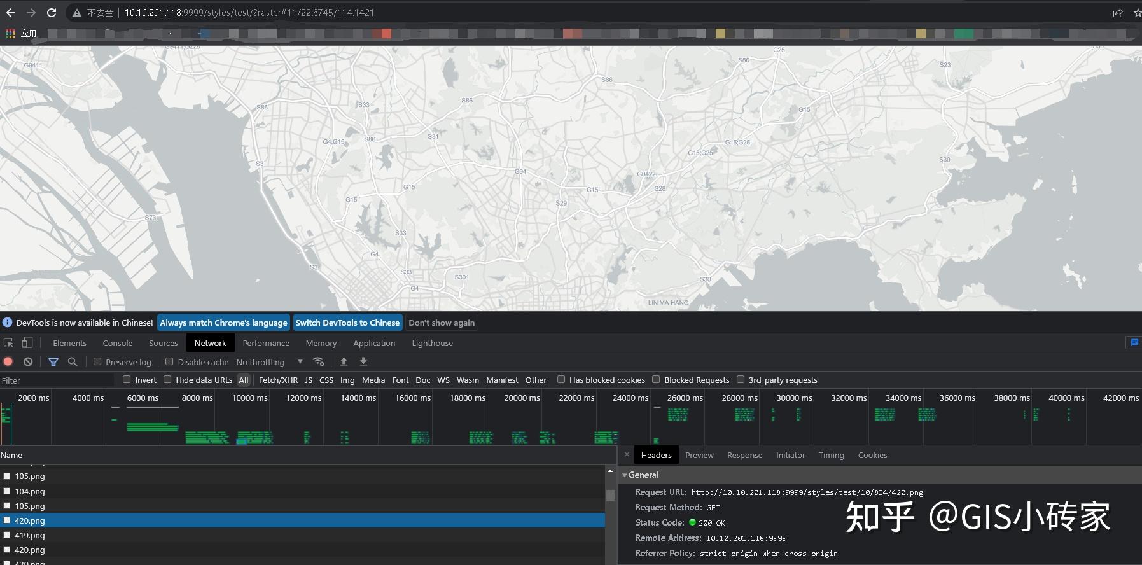Check Has blocked cookies checkbox
This screenshot has width=1142, height=565.
point(561,380)
